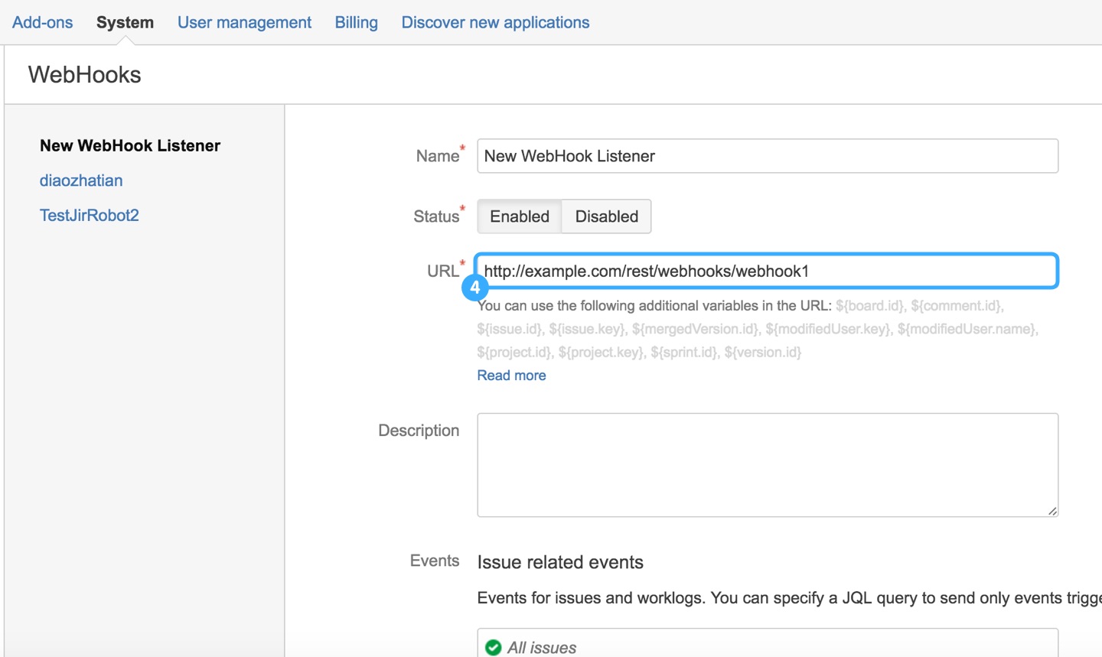Click the Issue related events heading
Screen dimensions: 1102x657
tap(560, 562)
